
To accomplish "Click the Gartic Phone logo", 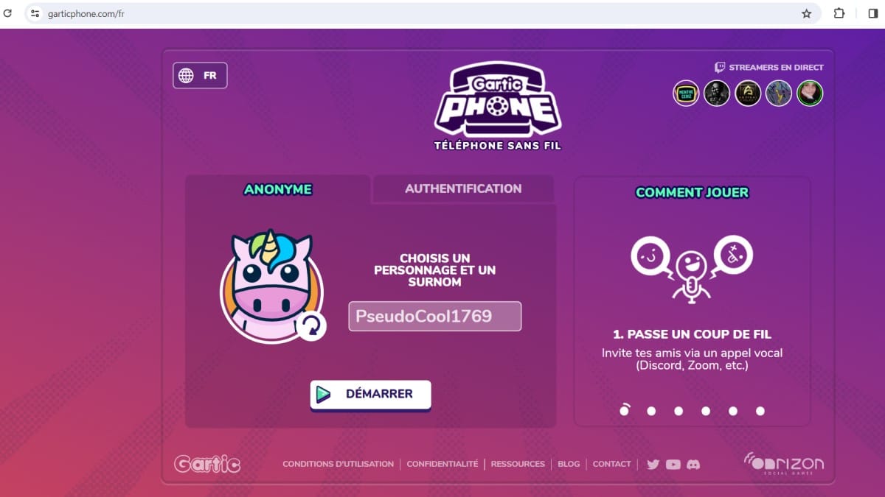I will pyautogui.click(x=498, y=106).
